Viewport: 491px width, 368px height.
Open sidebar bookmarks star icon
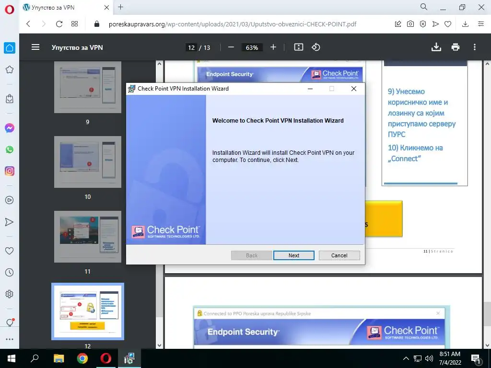tap(10, 69)
